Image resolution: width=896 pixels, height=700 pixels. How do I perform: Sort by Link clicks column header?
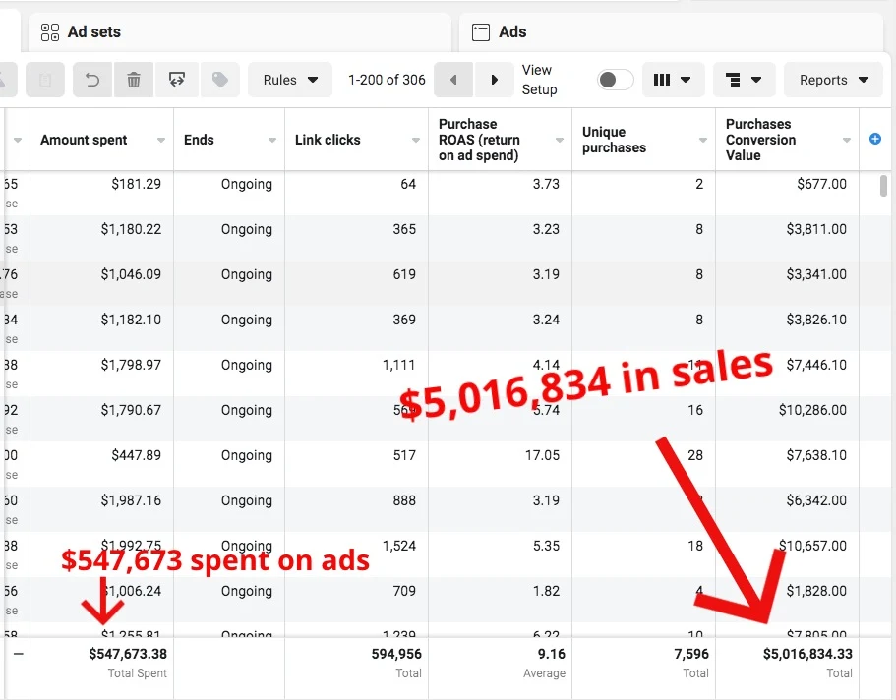pos(328,140)
